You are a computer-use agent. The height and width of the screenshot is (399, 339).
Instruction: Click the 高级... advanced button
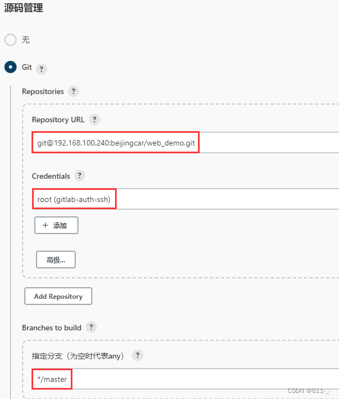pos(56,260)
